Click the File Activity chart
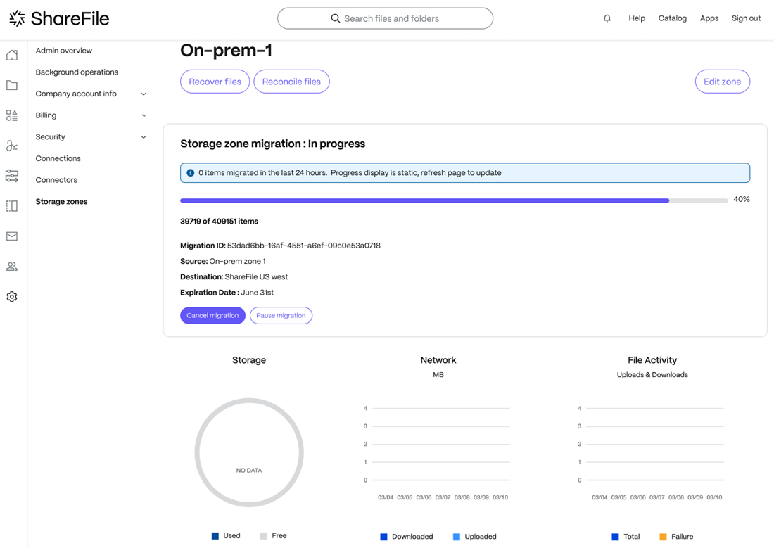The width and height of the screenshot is (774, 548). pos(652,452)
